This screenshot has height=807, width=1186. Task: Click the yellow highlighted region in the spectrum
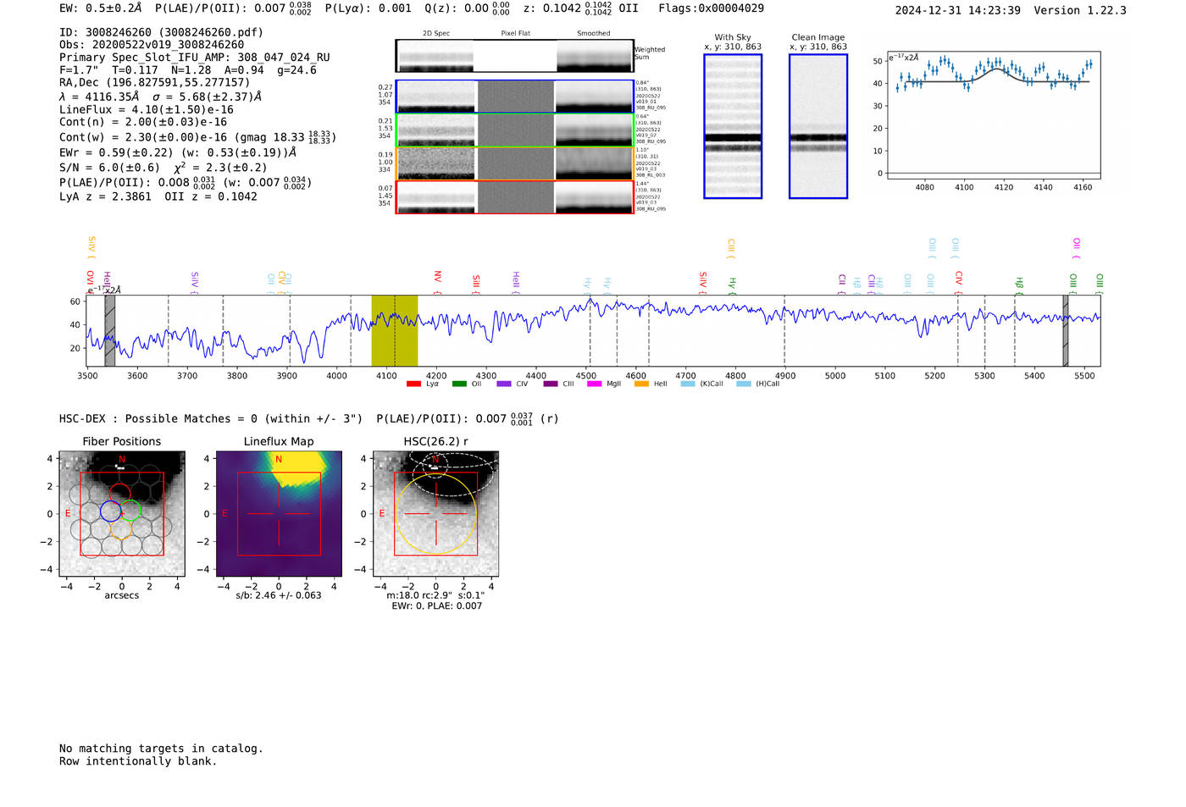pos(395,331)
